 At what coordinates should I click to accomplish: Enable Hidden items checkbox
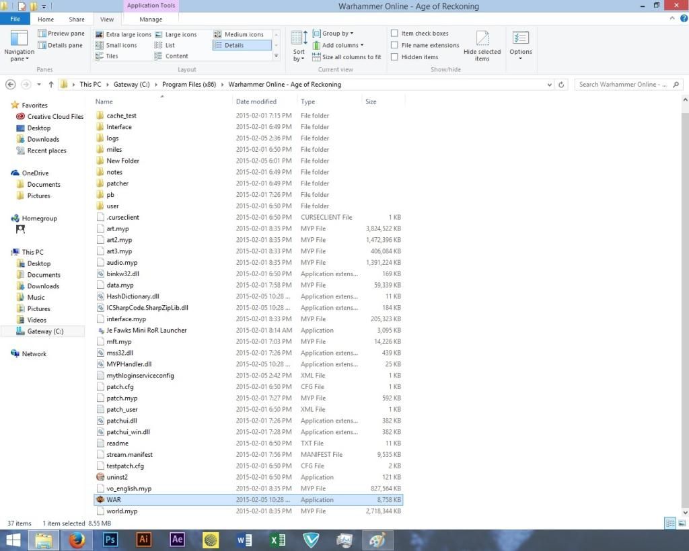394,57
